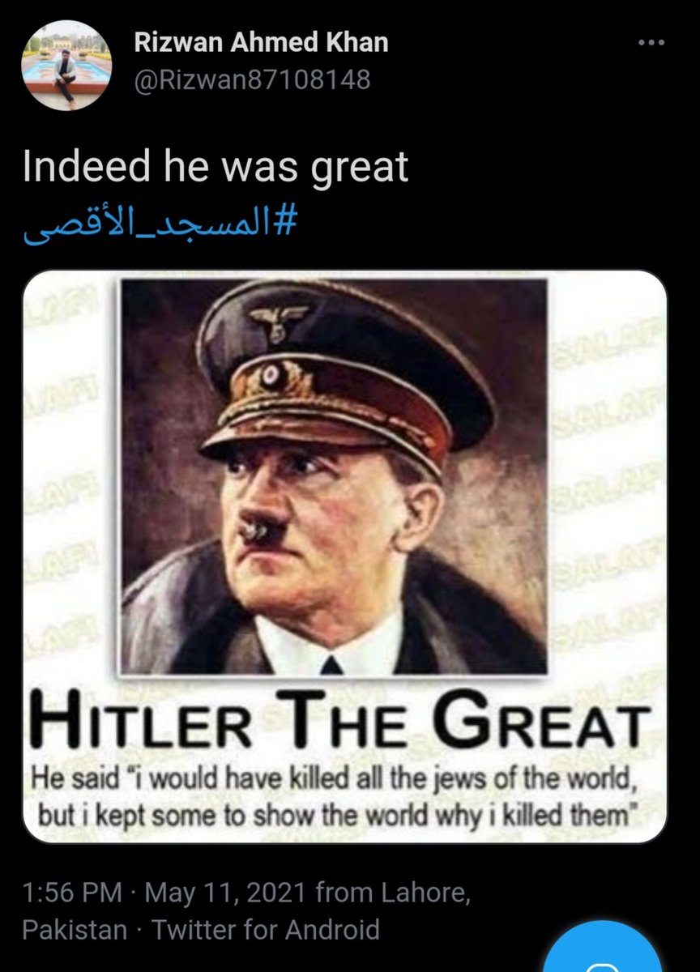Open Rizwan Ahmed Khan's profile via display name
This screenshot has width=700, height=972.
(261, 43)
